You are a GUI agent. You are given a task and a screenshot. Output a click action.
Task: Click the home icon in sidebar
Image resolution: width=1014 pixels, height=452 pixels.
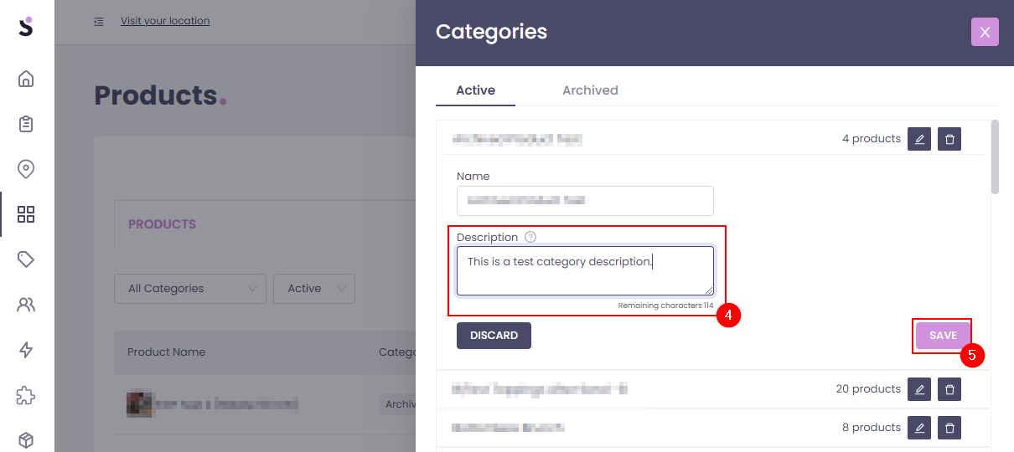point(26,80)
